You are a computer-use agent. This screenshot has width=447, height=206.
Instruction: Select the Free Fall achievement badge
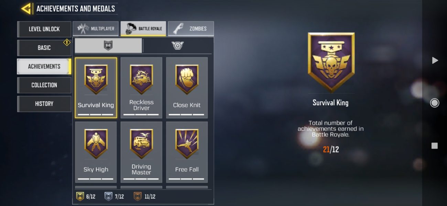[x=187, y=152]
